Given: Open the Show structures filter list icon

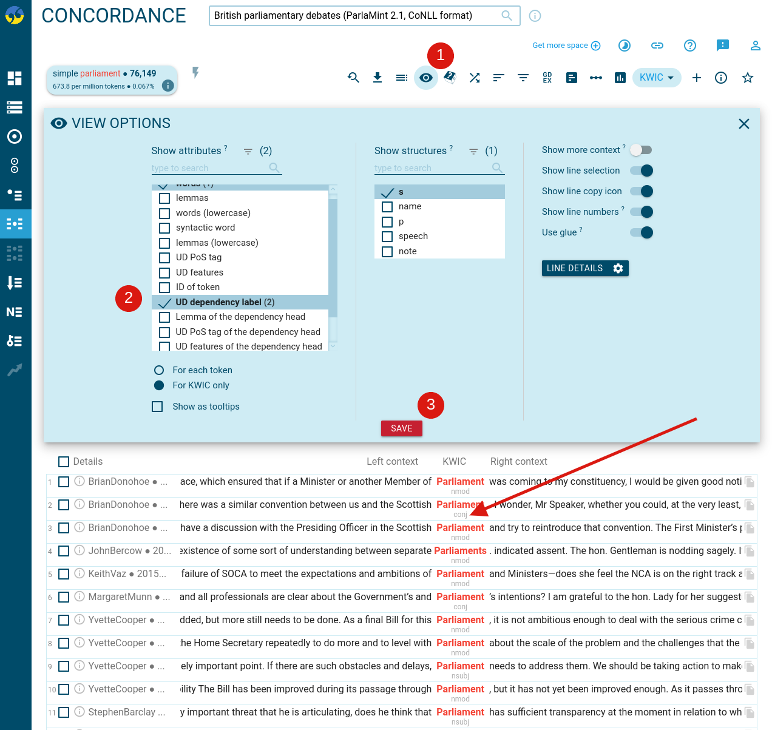Looking at the screenshot, I should [x=473, y=151].
